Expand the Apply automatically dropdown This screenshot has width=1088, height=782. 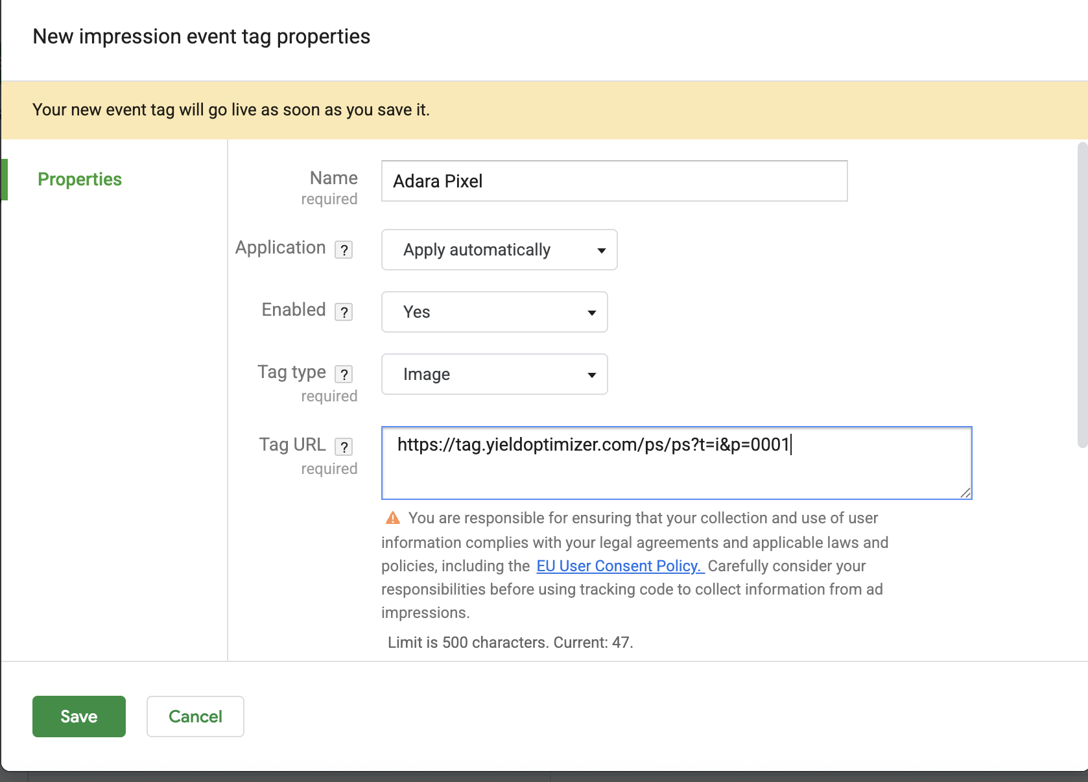[x=499, y=250]
